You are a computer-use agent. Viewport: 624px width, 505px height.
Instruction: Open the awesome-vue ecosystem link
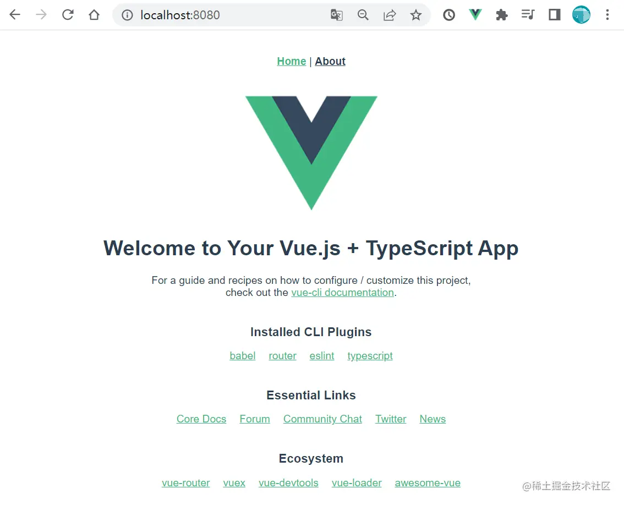pos(428,482)
